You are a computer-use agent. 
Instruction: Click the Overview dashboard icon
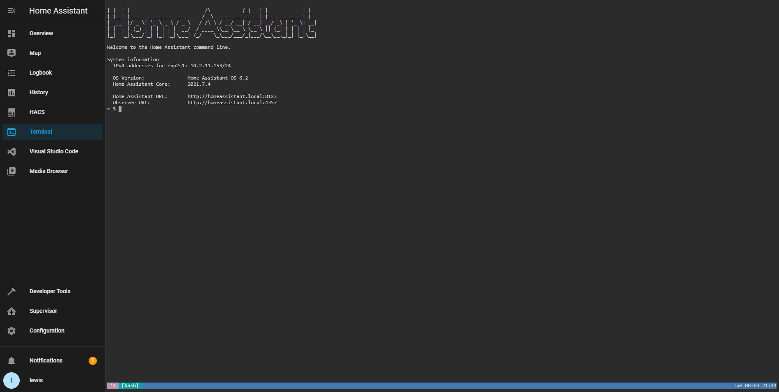pyautogui.click(x=11, y=34)
